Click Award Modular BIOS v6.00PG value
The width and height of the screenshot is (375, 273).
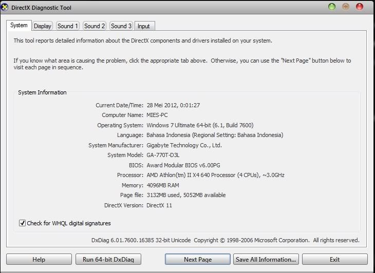pyautogui.click(x=183, y=165)
